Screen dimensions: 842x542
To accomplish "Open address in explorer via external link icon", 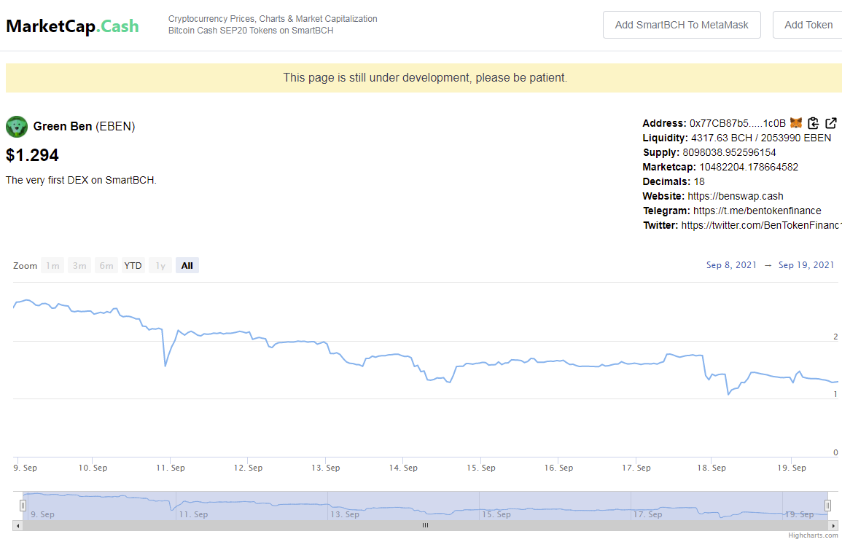I will [831, 123].
